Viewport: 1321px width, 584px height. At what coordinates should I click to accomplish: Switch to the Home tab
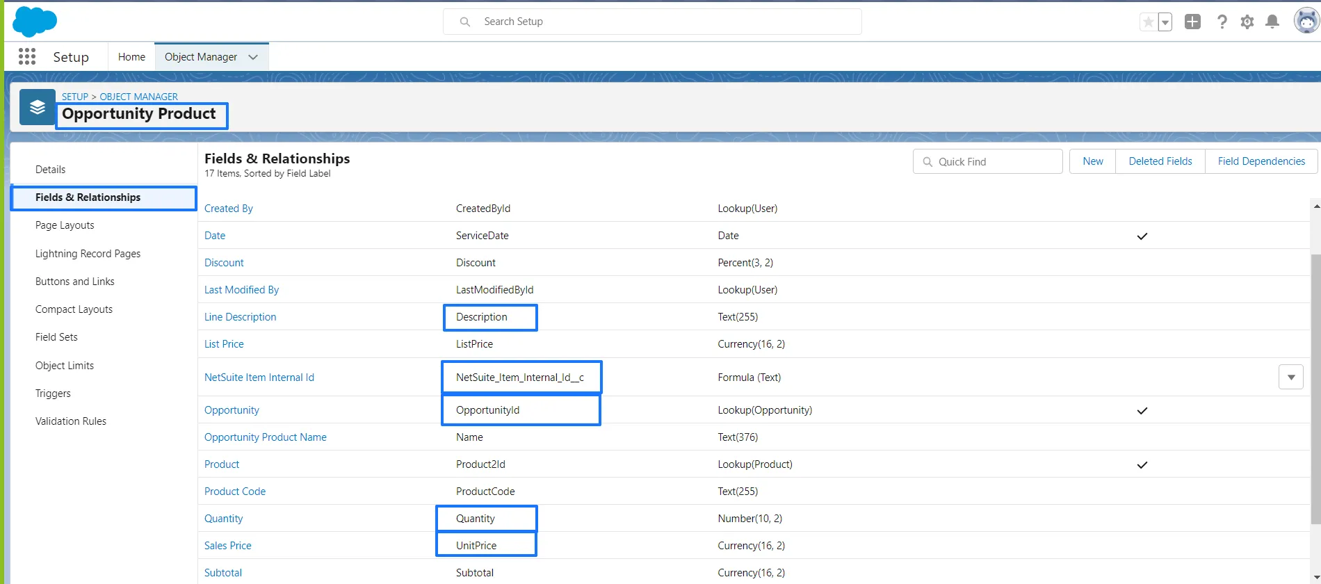(x=131, y=57)
